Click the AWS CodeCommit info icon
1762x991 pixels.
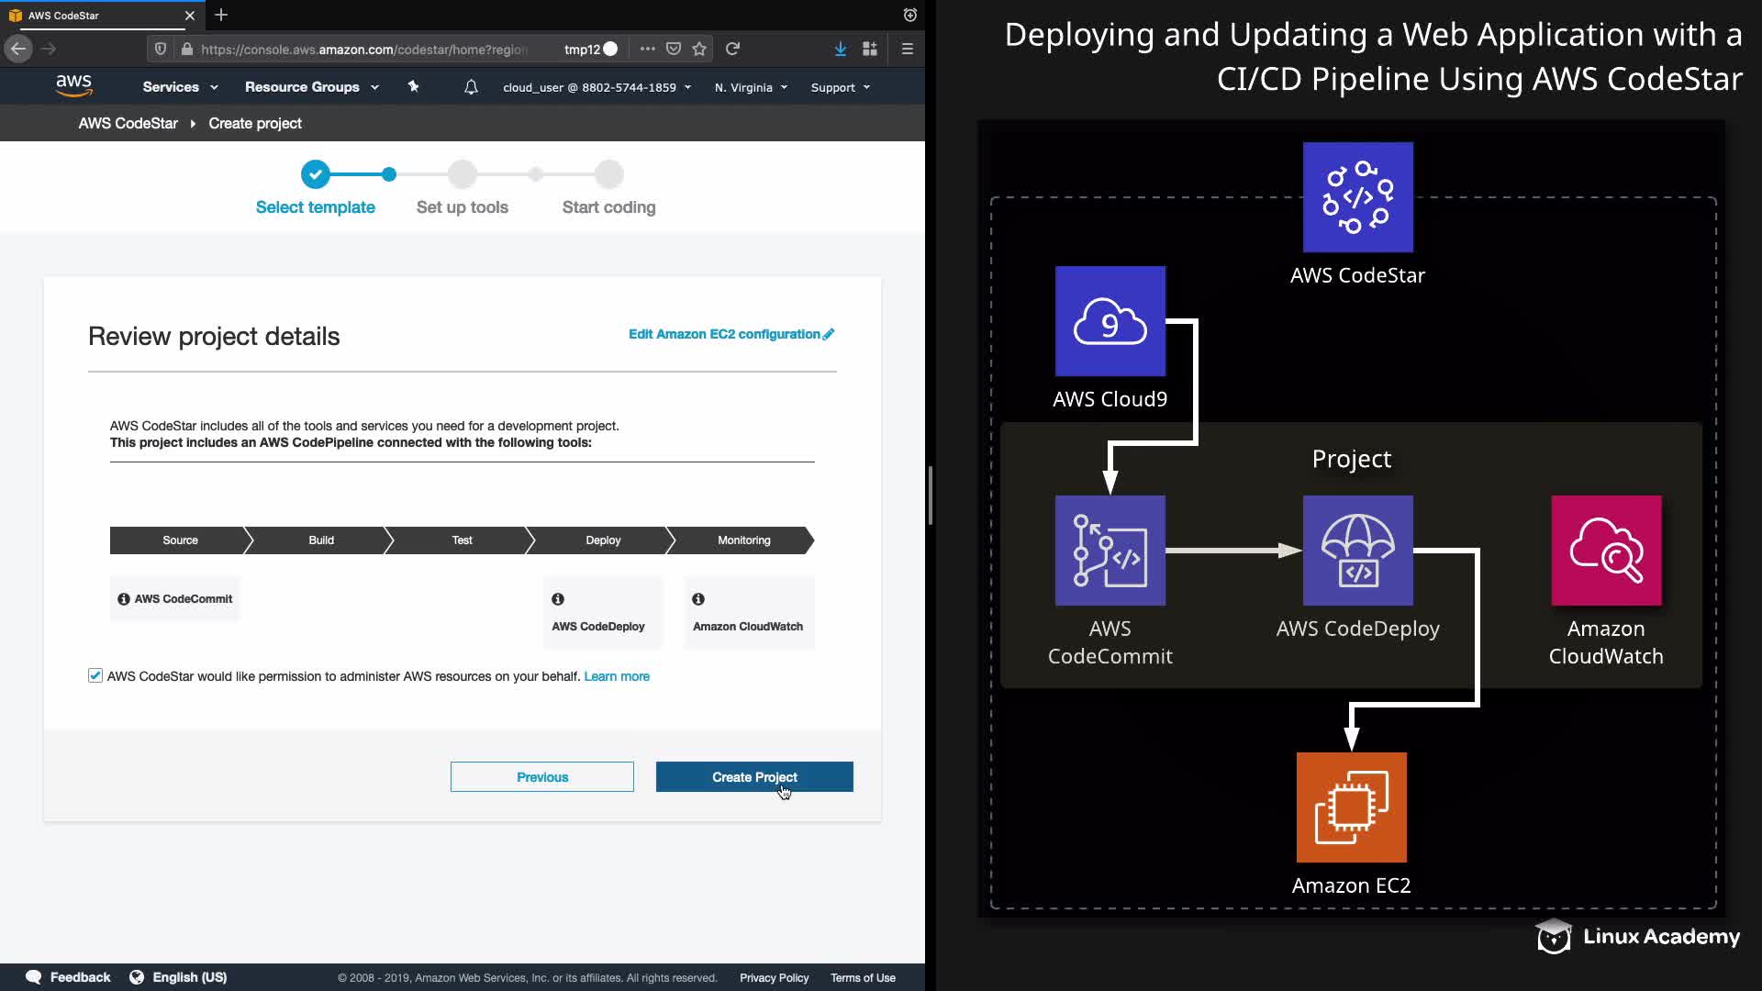(123, 599)
